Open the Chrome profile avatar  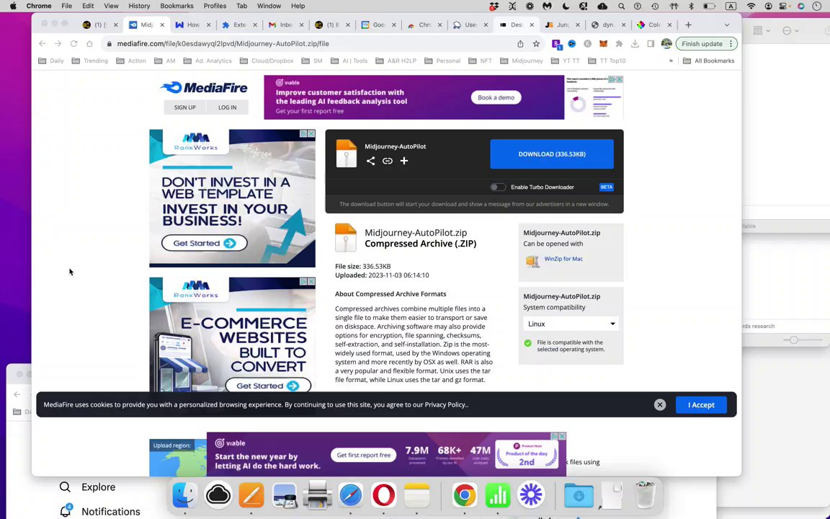tap(666, 44)
